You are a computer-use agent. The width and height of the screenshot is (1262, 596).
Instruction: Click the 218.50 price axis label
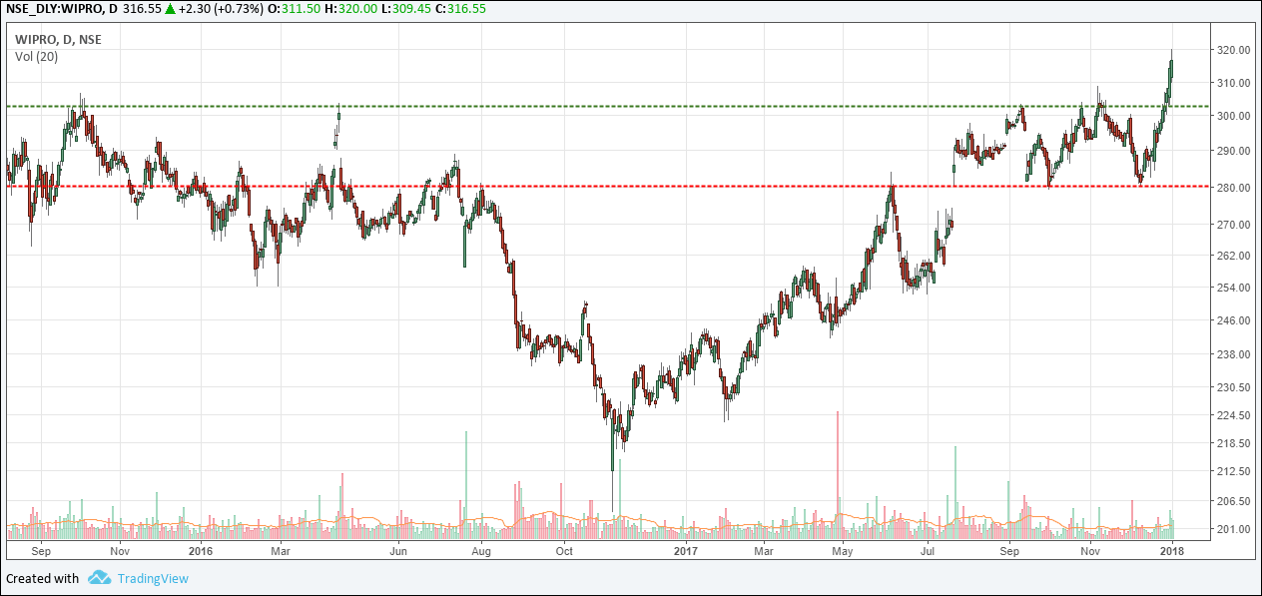point(1236,443)
